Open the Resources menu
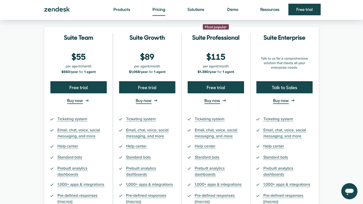Image resolution: width=363 pixels, height=204 pixels. (270, 10)
